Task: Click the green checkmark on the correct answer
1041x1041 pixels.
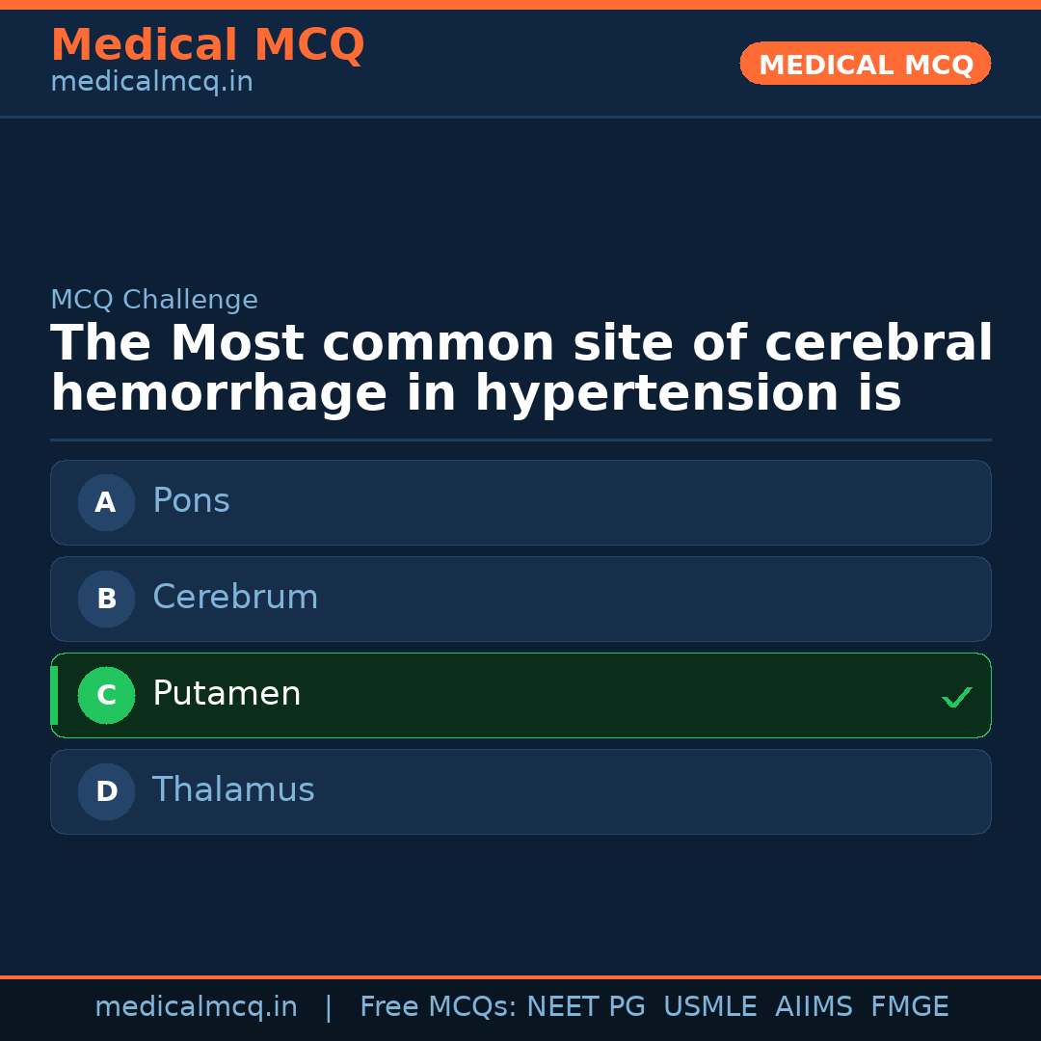Action: (956, 696)
